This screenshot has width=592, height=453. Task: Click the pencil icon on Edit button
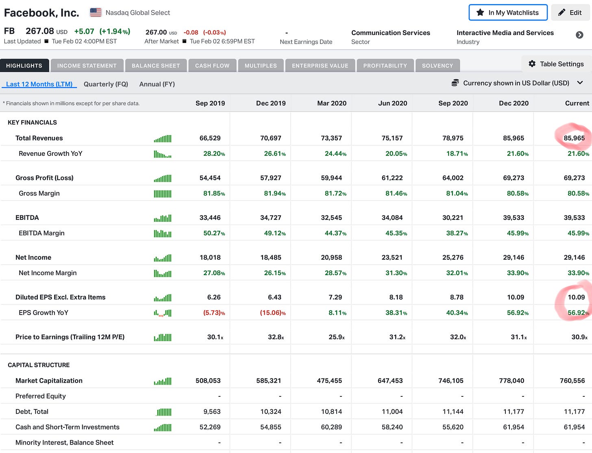[x=562, y=13]
